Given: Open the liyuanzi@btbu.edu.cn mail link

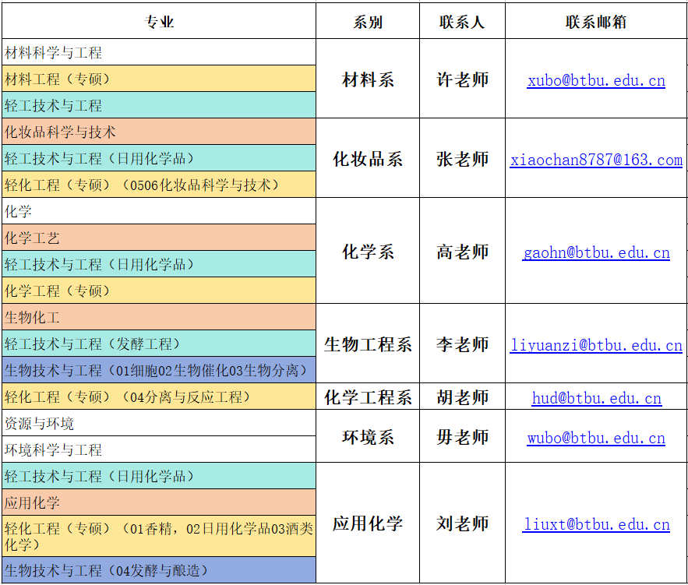Looking at the screenshot, I should click(x=596, y=345).
